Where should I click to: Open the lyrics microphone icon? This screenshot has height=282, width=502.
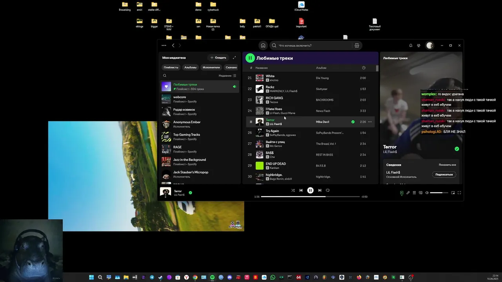pos(408,193)
